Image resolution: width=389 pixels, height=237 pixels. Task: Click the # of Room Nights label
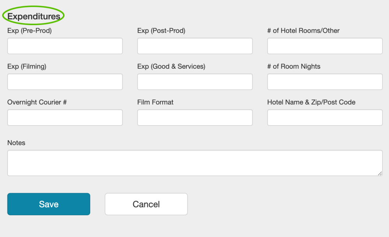[x=294, y=66]
